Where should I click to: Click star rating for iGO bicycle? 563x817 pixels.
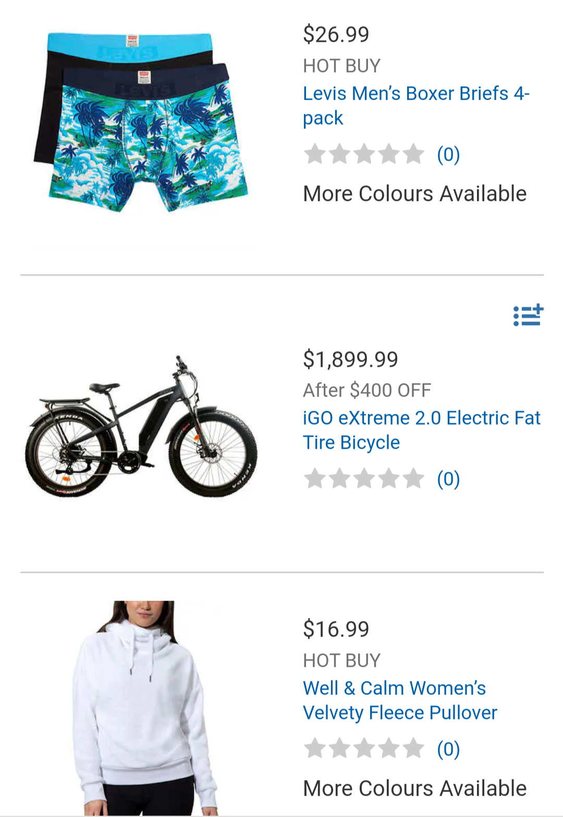pos(364,478)
